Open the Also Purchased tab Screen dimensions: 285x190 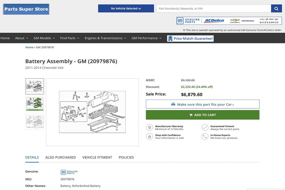pos(60,157)
